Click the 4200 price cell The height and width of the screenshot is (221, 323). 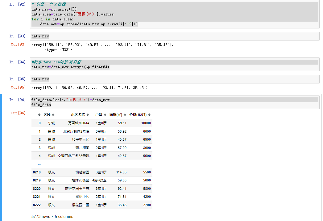pos(147,197)
